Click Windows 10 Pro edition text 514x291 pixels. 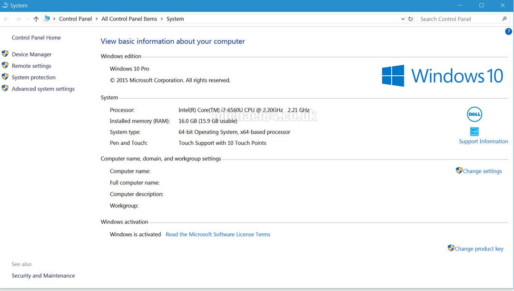point(129,69)
